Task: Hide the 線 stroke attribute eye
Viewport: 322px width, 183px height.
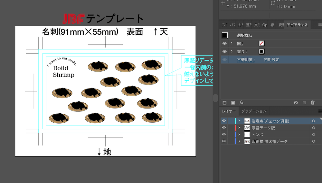Action: point(224,43)
